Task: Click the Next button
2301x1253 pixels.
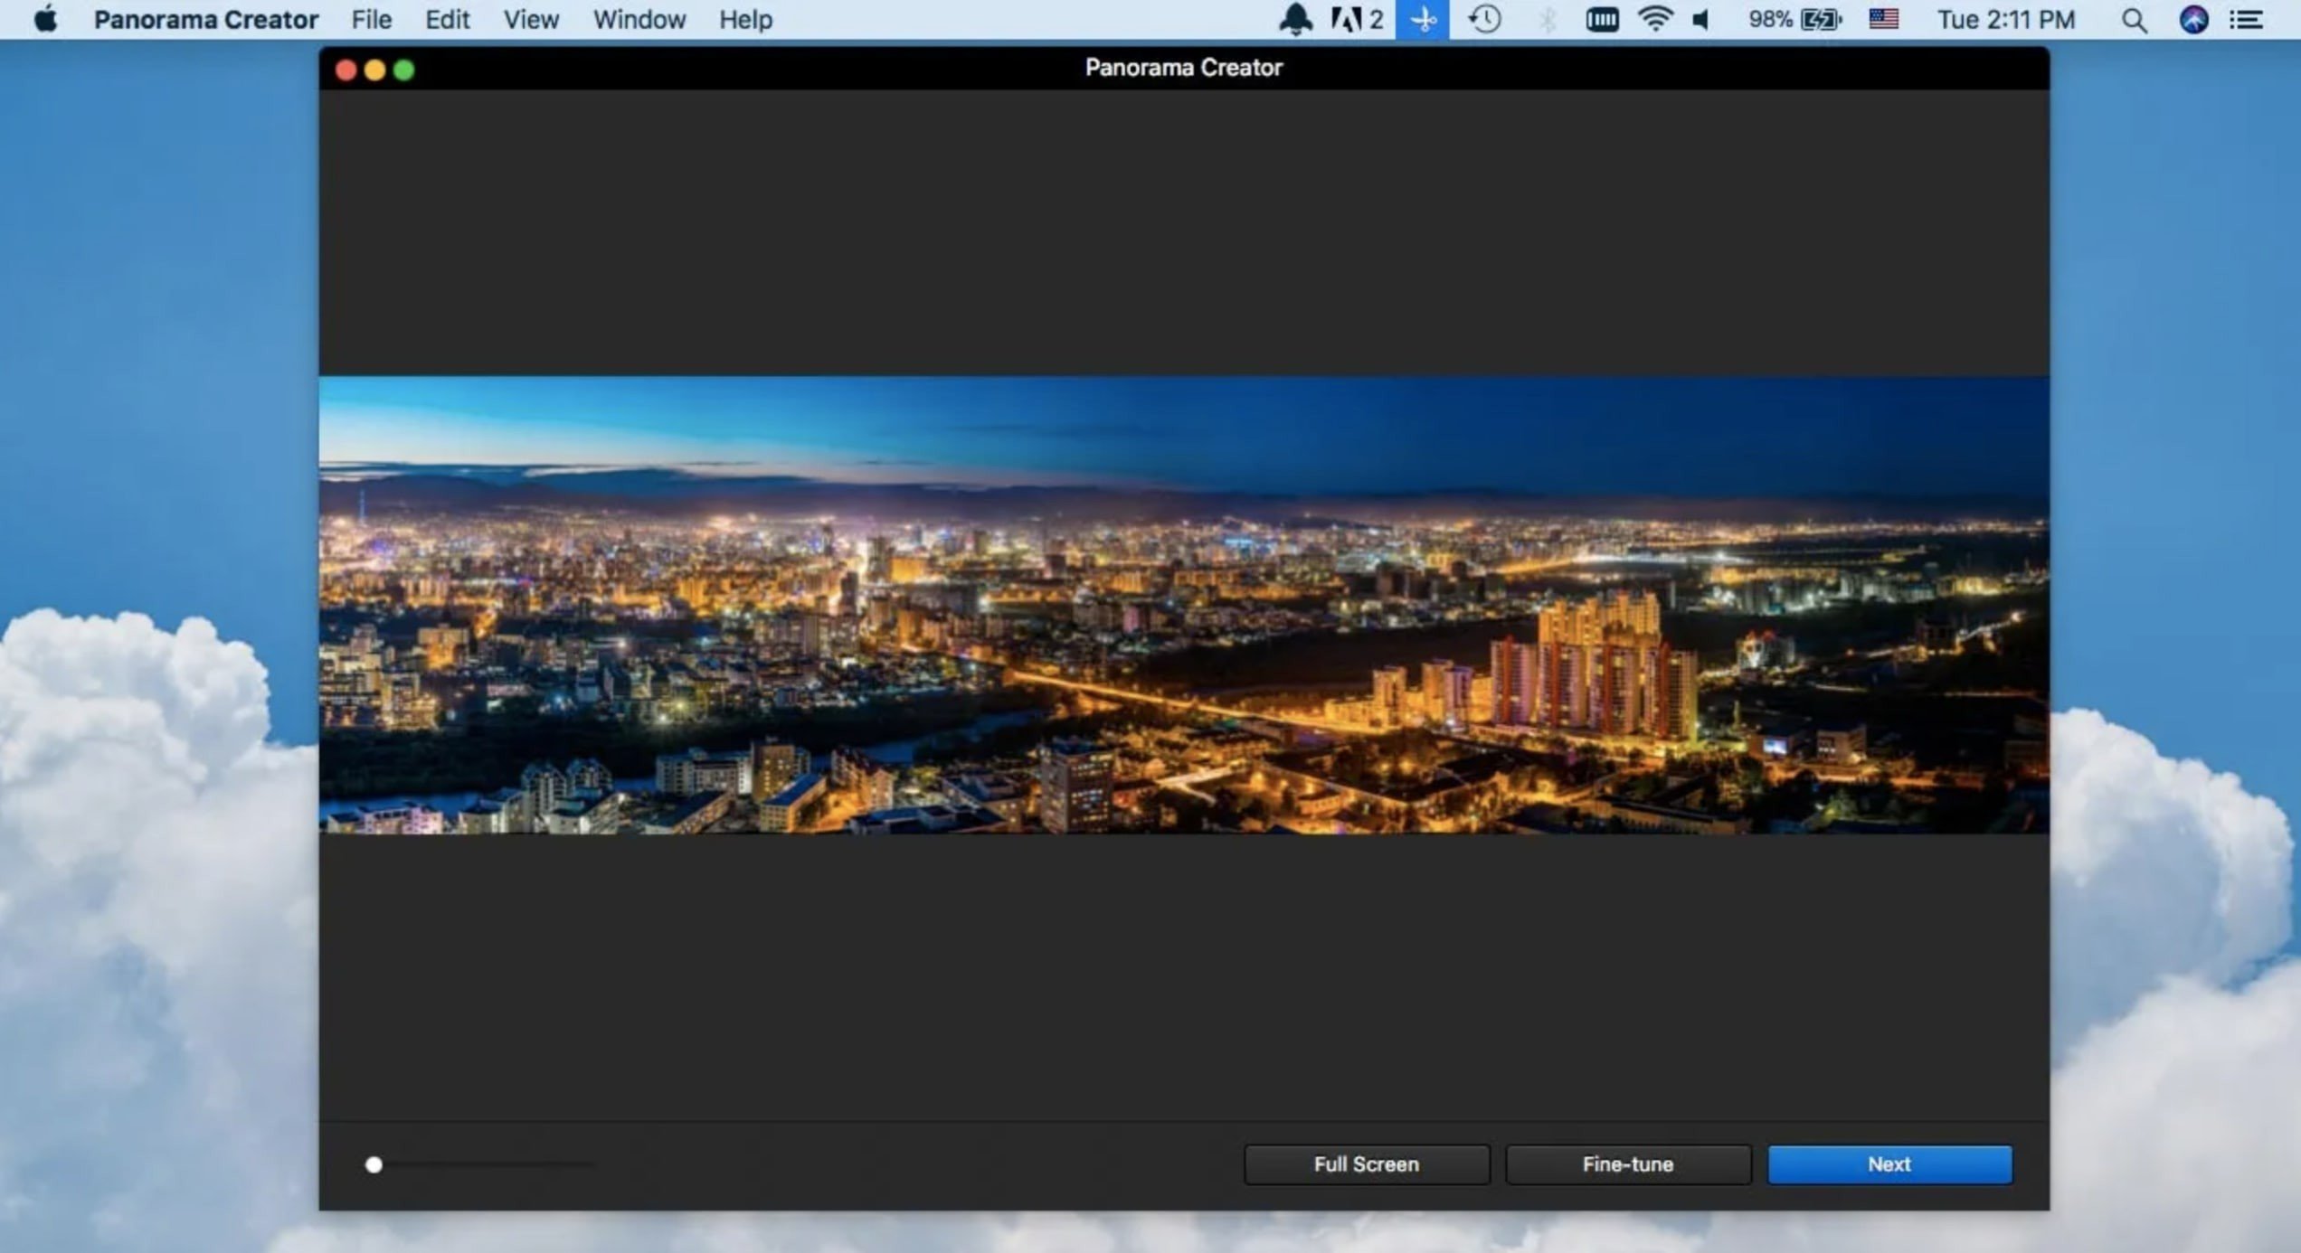Action: click(1889, 1164)
